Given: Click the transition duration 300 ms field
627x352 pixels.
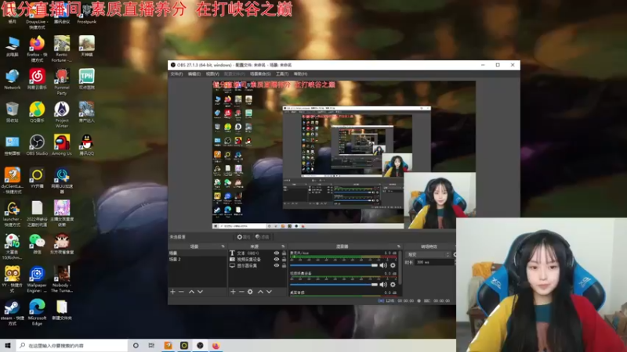Looking at the screenshot, I should tap(434, 262).
